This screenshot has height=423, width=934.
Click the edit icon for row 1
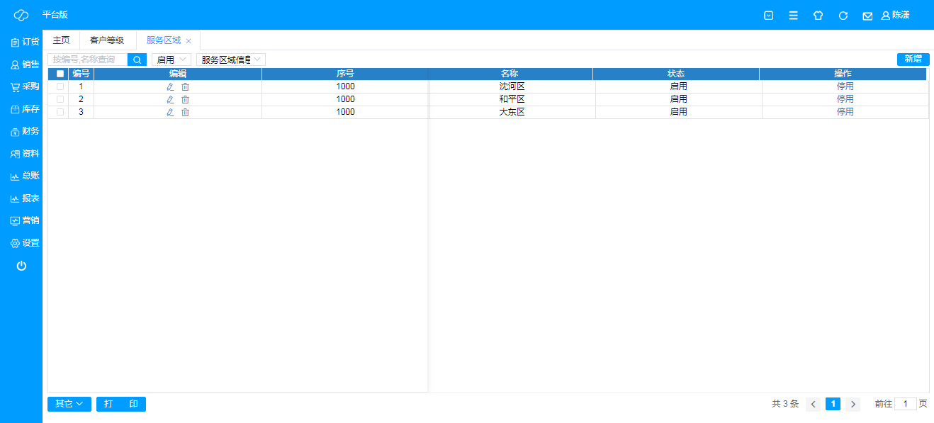point(170,86)
